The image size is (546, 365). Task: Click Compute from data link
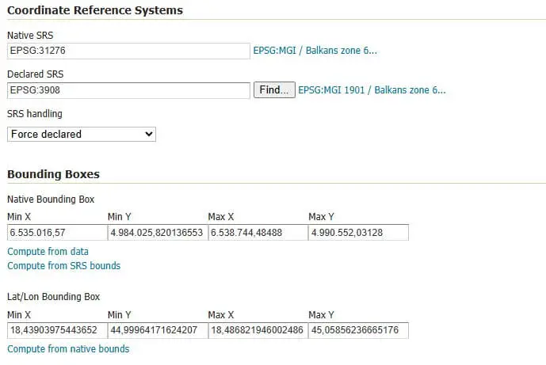click(x=48, y=252)
